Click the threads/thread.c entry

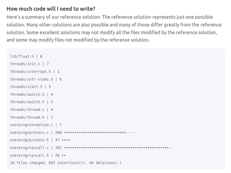tap(32, 110)
